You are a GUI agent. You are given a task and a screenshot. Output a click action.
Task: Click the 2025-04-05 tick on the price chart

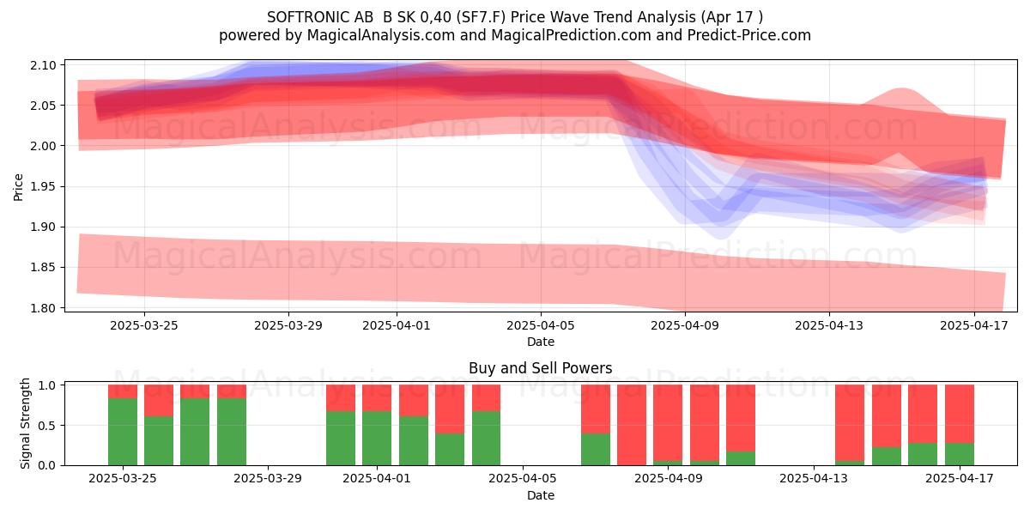coord(541,325)
